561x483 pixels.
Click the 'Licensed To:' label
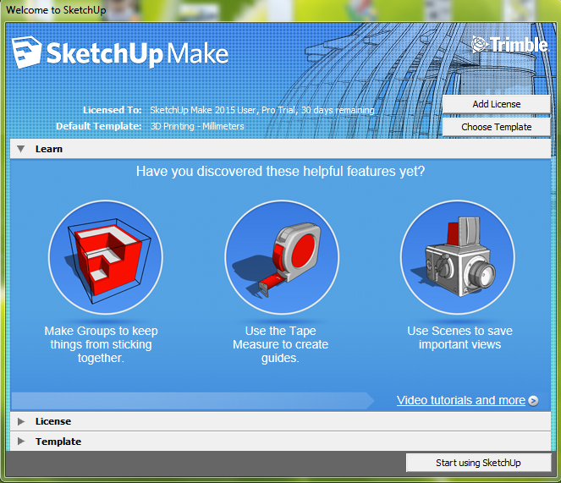click(113, 110)
